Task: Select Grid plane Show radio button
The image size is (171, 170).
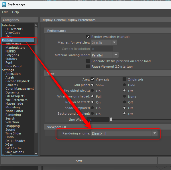Action: click(92, 85)
